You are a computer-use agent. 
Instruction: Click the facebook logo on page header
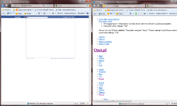click(x=18, y=17)
